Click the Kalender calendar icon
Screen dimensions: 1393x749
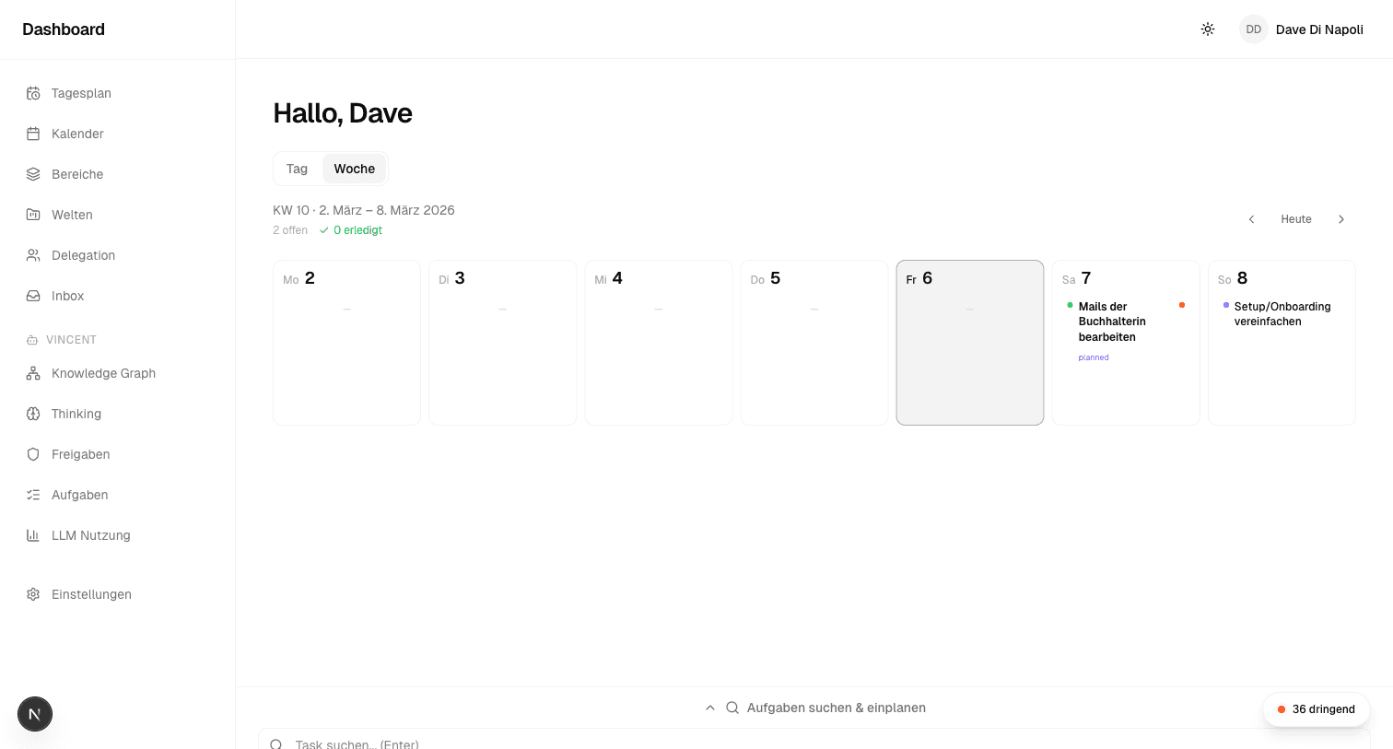tap(33, 134)
